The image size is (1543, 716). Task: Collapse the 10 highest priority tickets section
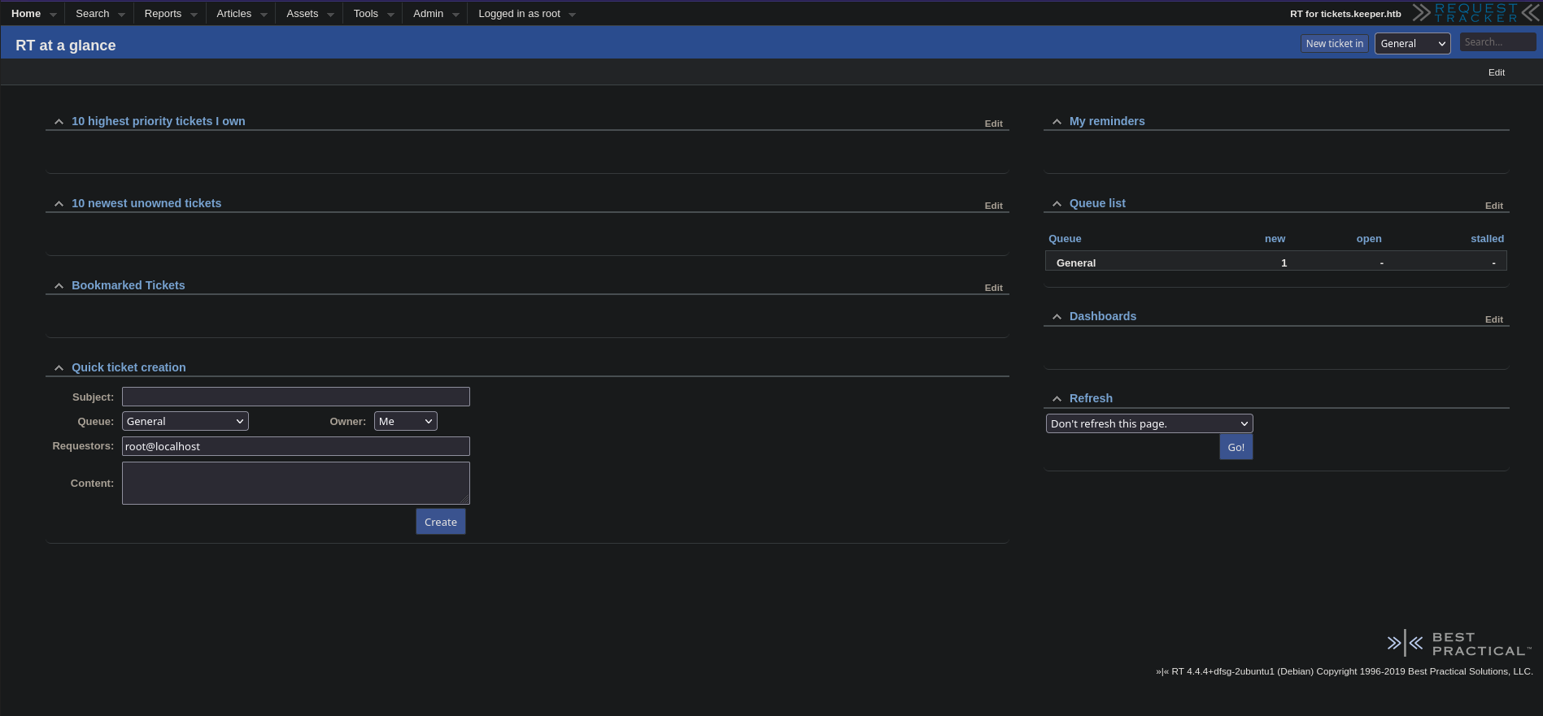[59, 122]
